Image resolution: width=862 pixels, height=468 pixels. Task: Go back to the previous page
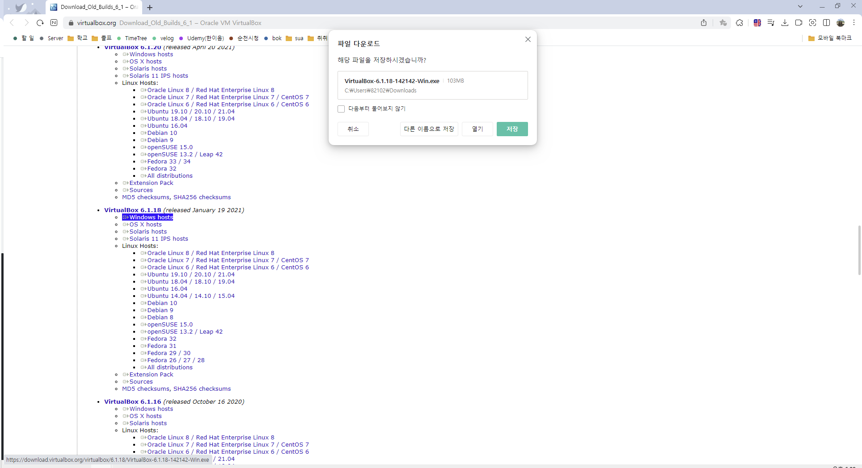click(x=12, y=23)
